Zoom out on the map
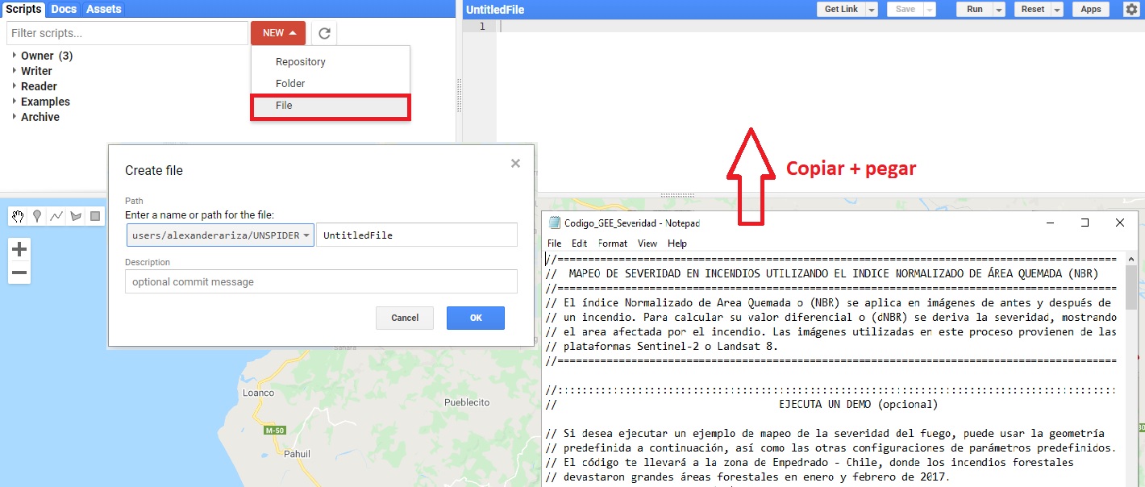 (x=19, y=273)
